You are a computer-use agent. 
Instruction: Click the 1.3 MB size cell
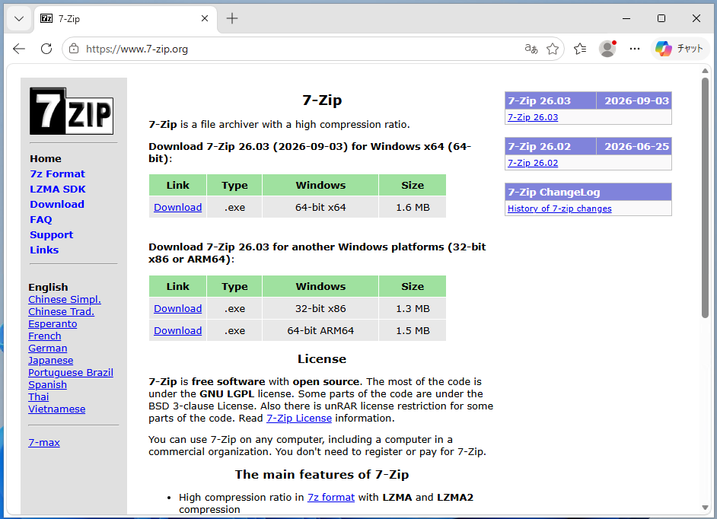[413, 309]
